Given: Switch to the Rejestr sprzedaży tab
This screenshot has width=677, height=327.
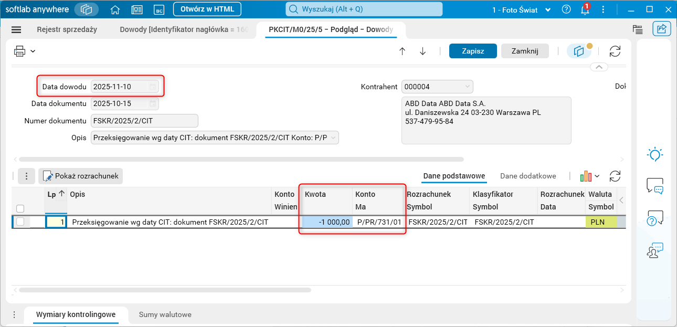Looking at the screenshot, I should tap(67, 30).
